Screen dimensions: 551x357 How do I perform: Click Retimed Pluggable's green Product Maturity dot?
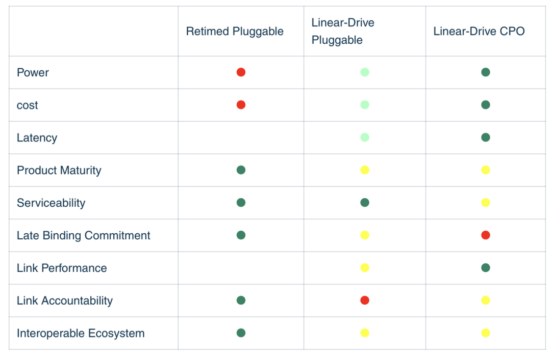tap(241, 170)
